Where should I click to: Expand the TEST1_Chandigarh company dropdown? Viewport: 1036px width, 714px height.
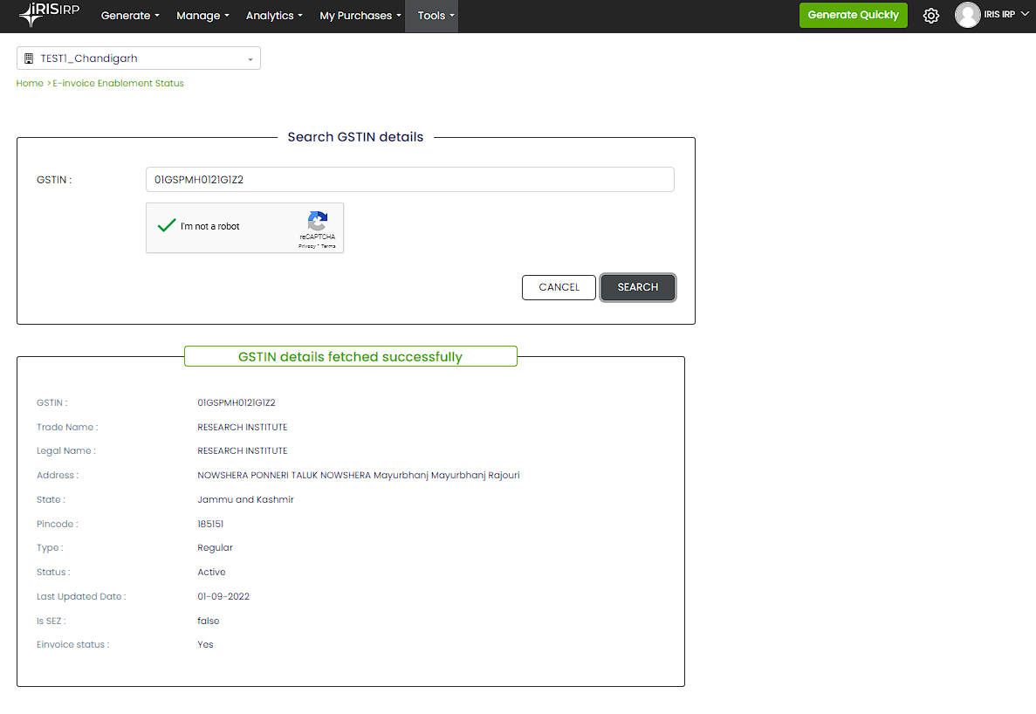click(139, 58)
